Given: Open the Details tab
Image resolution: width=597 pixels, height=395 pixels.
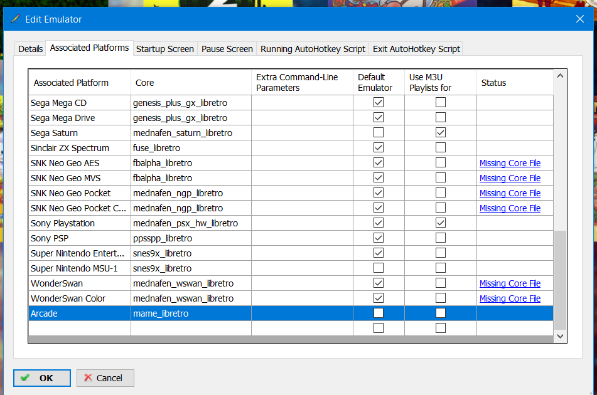Looking at the screenshot, I should [x=31, y=49].
